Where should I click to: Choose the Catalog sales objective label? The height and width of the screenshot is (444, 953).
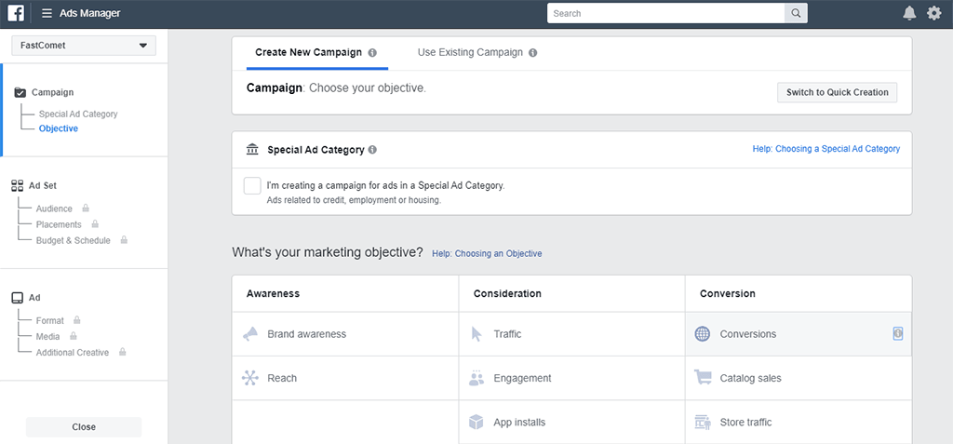click(x=751, y=378)
